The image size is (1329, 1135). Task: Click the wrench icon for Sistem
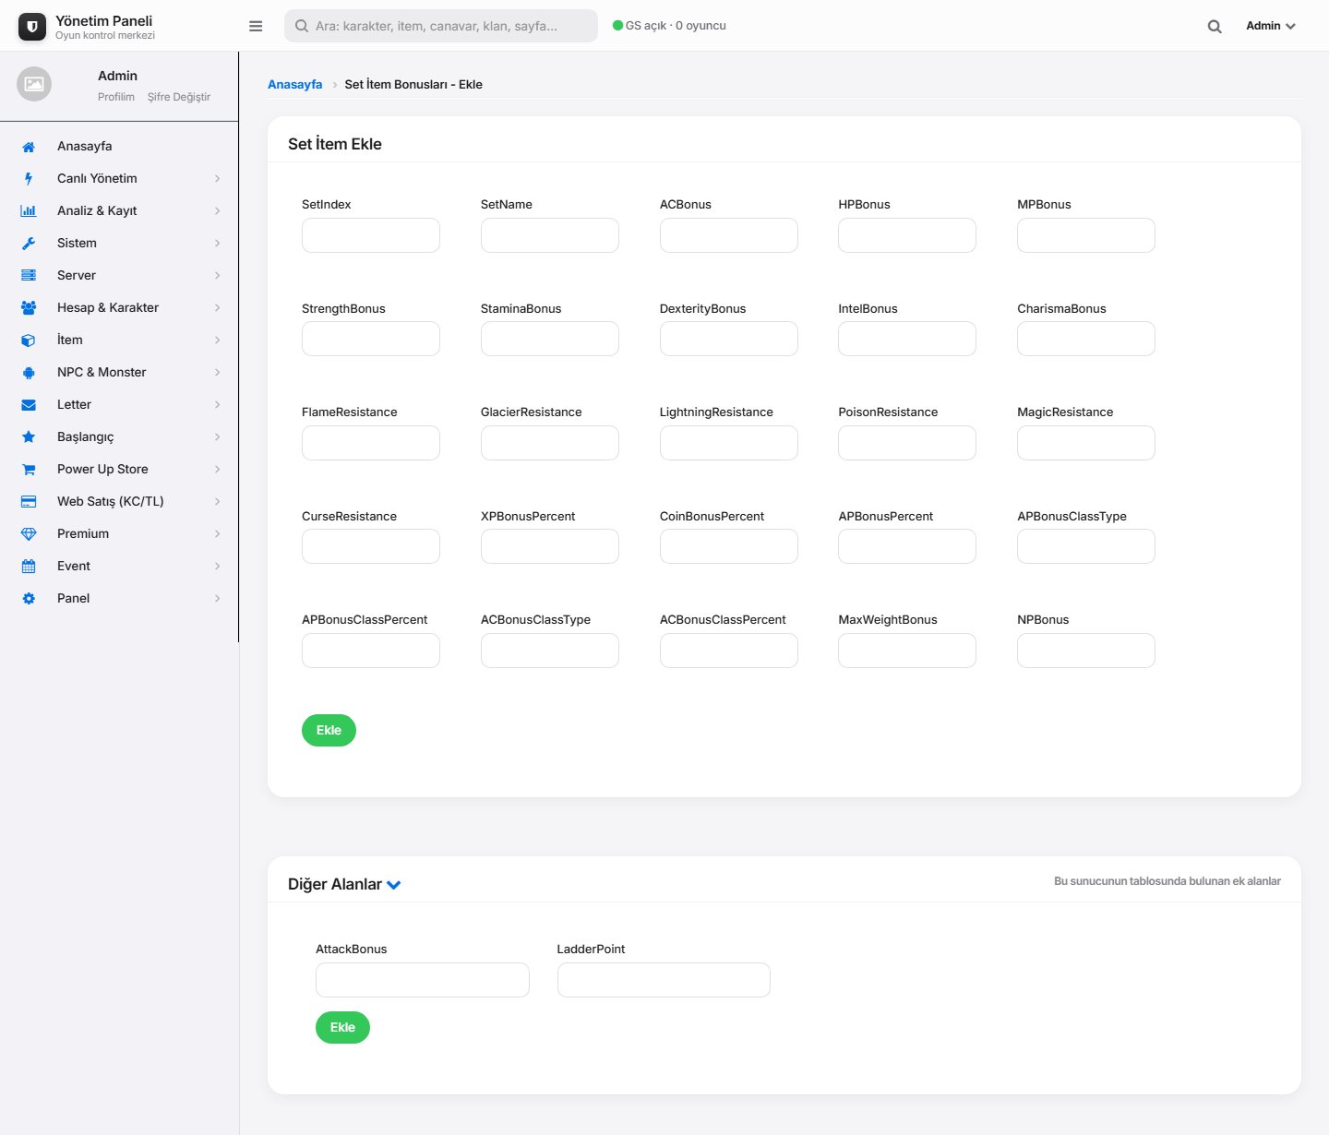[x=29, y=244]
